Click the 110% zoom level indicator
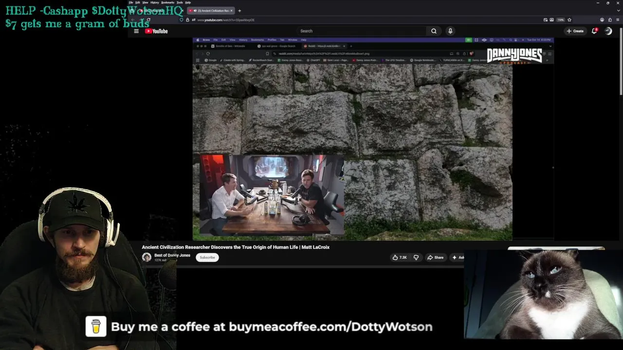Screen dimensions: 623x350 tap(561, 20)
